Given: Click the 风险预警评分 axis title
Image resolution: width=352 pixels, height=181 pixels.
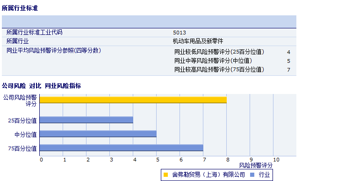Looking at the screenshot, I should [256, 165].
